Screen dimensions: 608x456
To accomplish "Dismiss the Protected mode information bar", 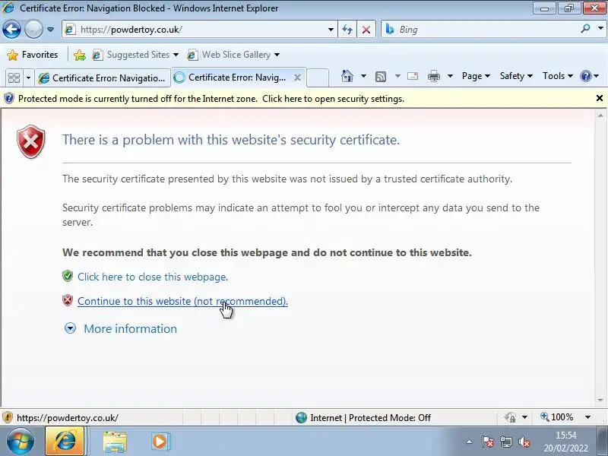I will [x=600, y=99].
